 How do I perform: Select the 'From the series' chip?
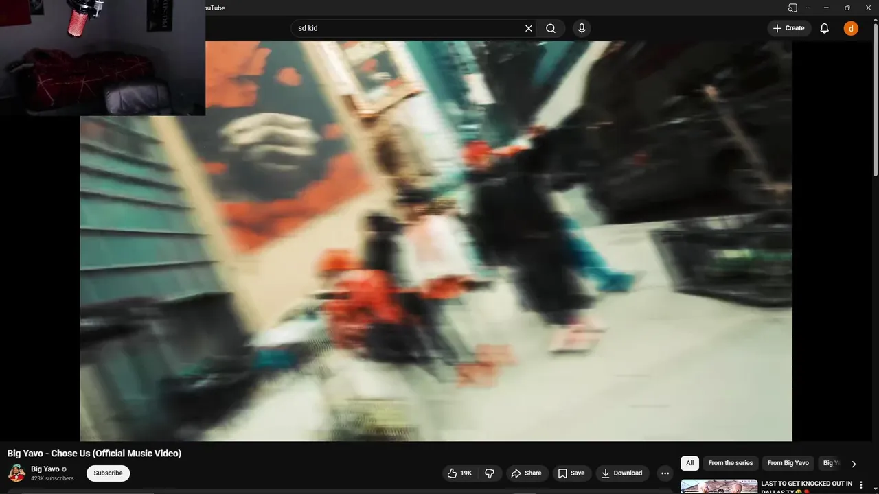731,463
